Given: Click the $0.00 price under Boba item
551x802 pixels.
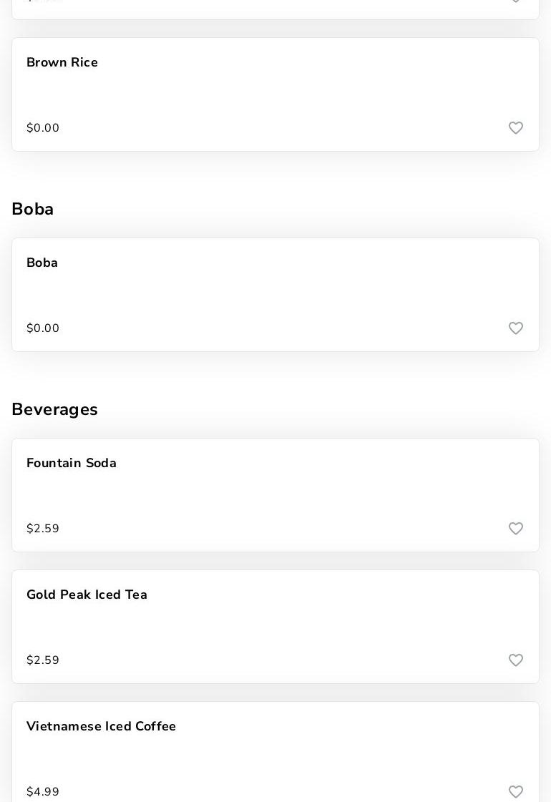Looking at the screenshot, I should click(43, 328).
